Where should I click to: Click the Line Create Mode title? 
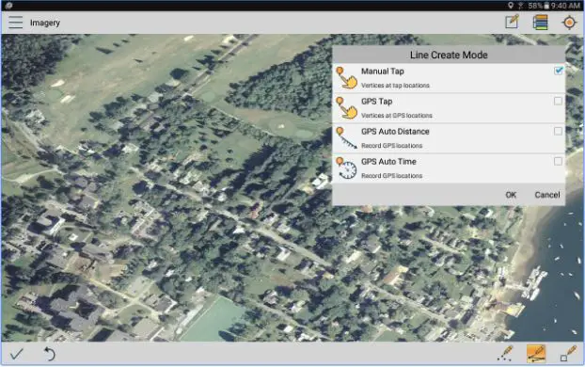pos(449,55)
